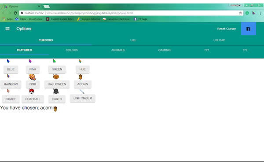
Task: Click the HALLOWEEN button
Action: click(57, 84)
